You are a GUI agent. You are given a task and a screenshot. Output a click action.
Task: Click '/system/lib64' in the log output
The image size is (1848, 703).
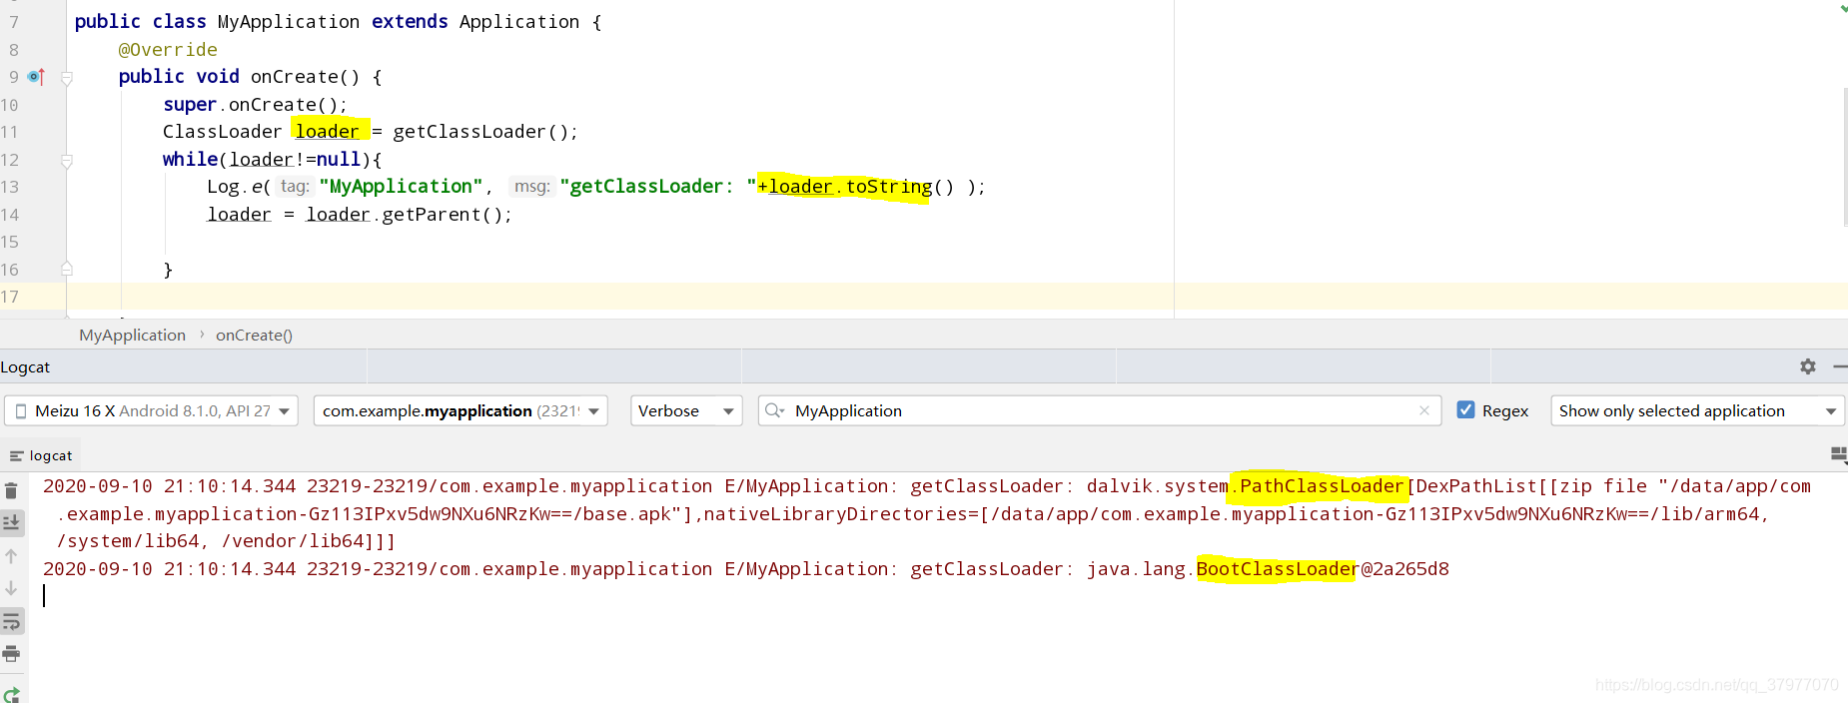click(128, 541)
